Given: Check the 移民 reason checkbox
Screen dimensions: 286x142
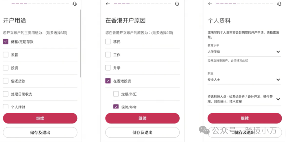Looking at the screenshot, I should [x=108, y=42].
